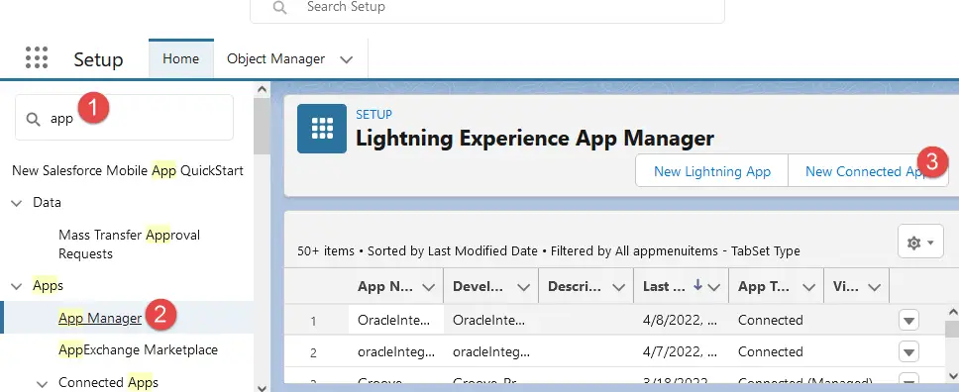This screenshot has height=392, width=959.
Task: Open Visible column dropdown
Action: point(874,287)
